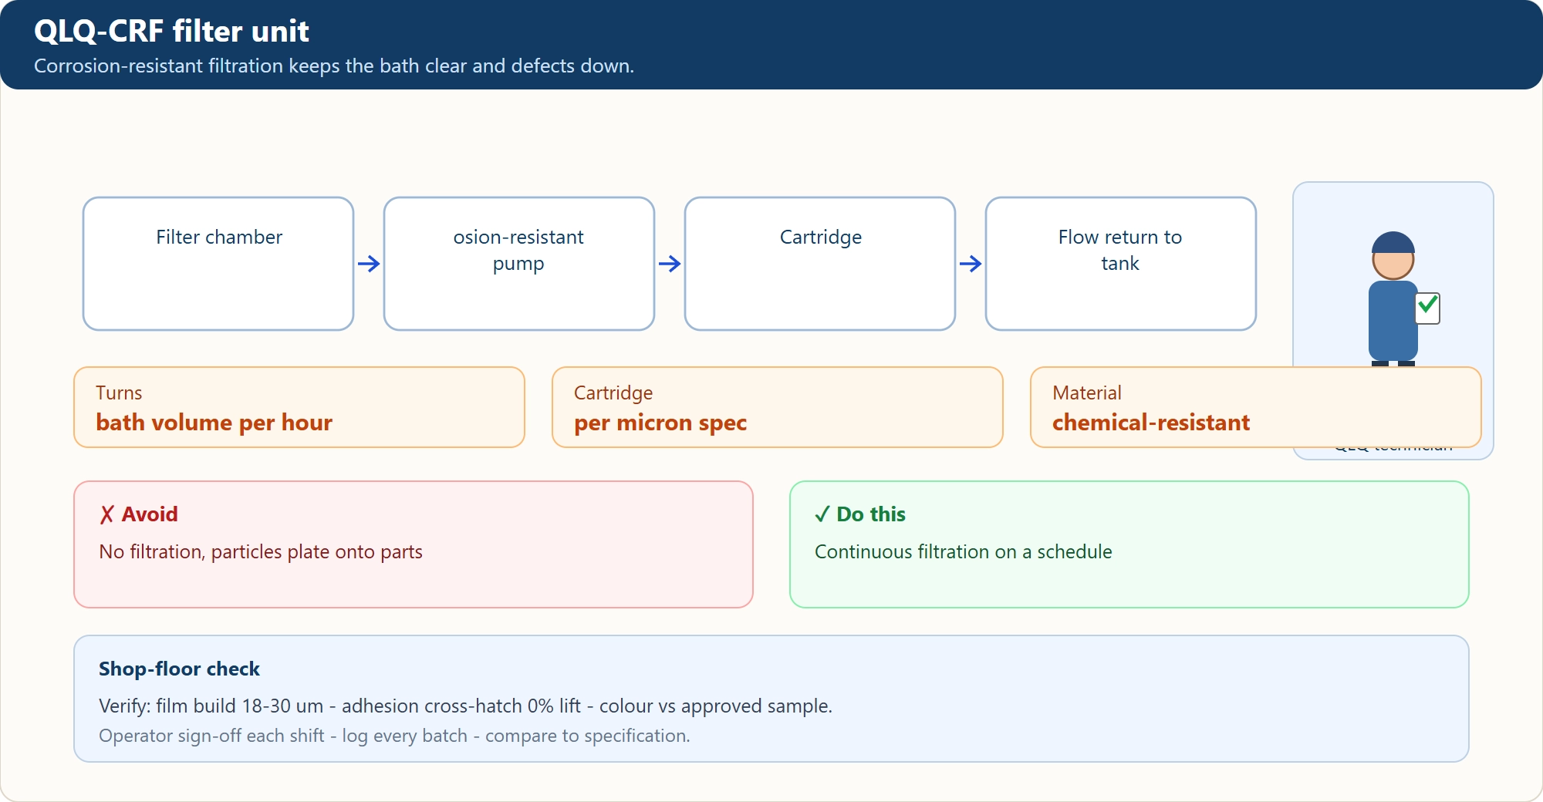1543x802 pixels.
Task: Click the 'Operator sign-off each shift' line
Action: pyautogui.click(x=394, y=736)
